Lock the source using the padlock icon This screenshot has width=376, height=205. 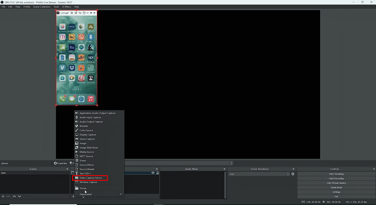[x=157, y=172]
